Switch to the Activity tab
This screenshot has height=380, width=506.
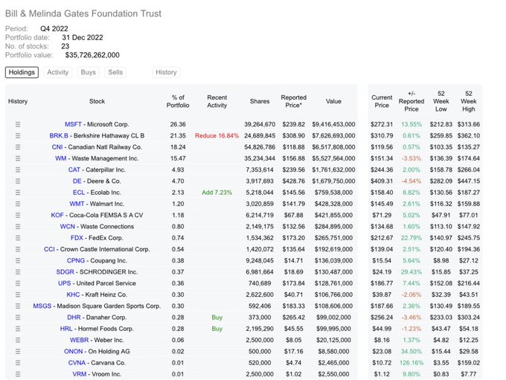(x=58, y=72)
